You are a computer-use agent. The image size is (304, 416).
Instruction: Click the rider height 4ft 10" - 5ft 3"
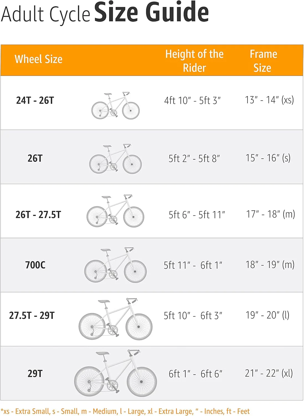[192, 100]
